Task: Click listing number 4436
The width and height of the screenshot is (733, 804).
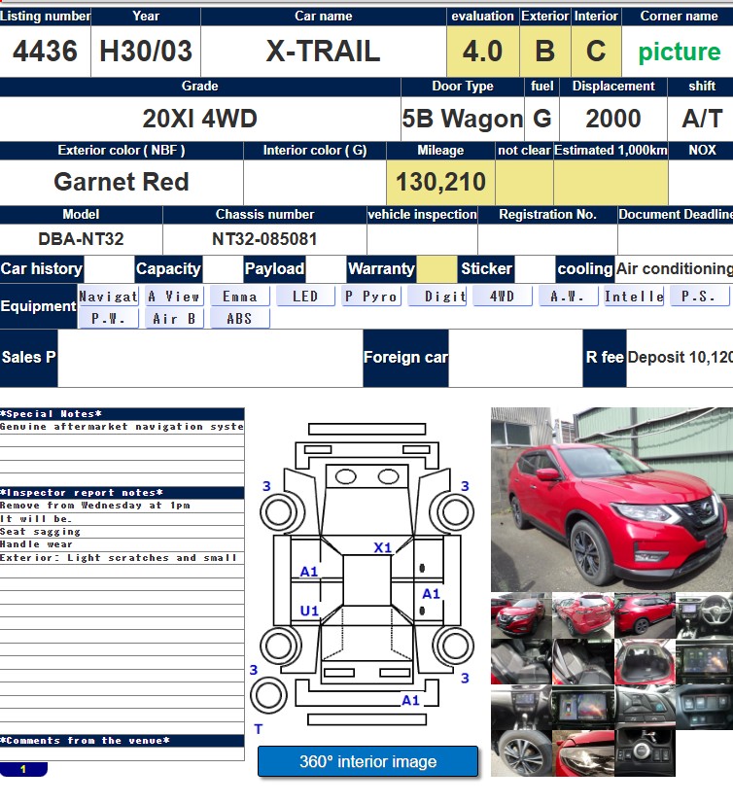Action: [x=45, y=52]
